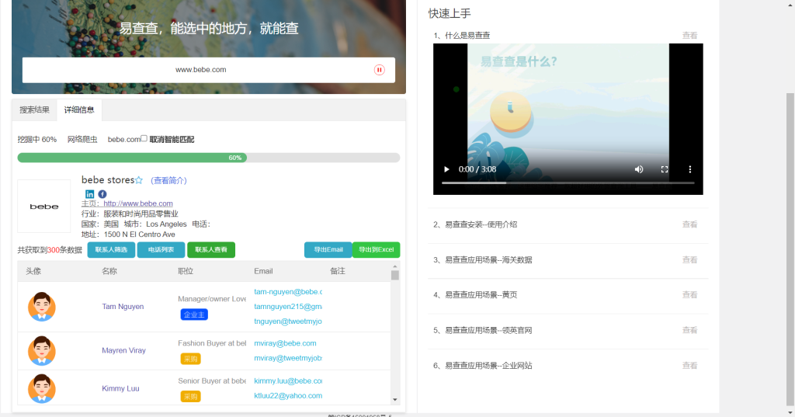This screenshot has height=417, width=795.
Task: Click the 联系人筛选 button
Action: point(111,250)
